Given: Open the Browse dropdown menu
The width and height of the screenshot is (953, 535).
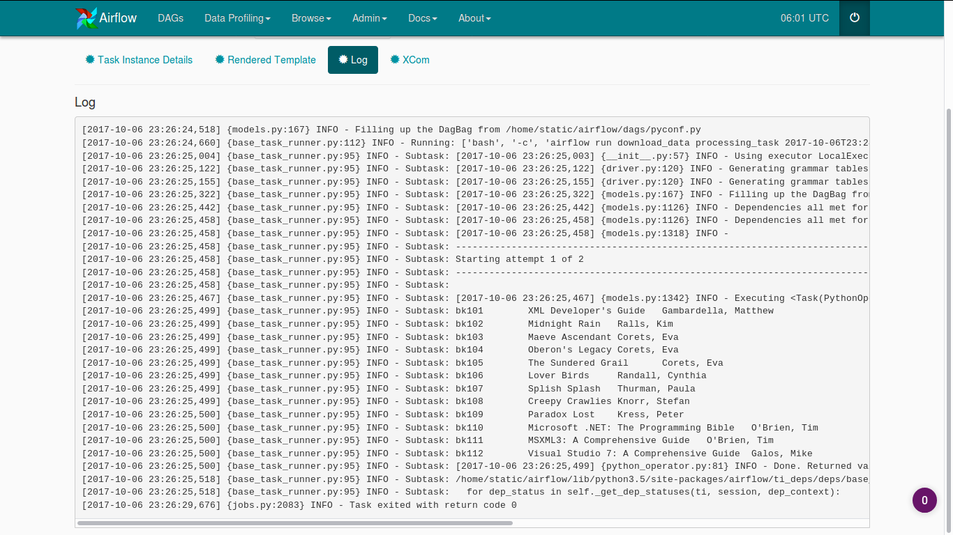Looking at the screenshot, I should [311, 18].
